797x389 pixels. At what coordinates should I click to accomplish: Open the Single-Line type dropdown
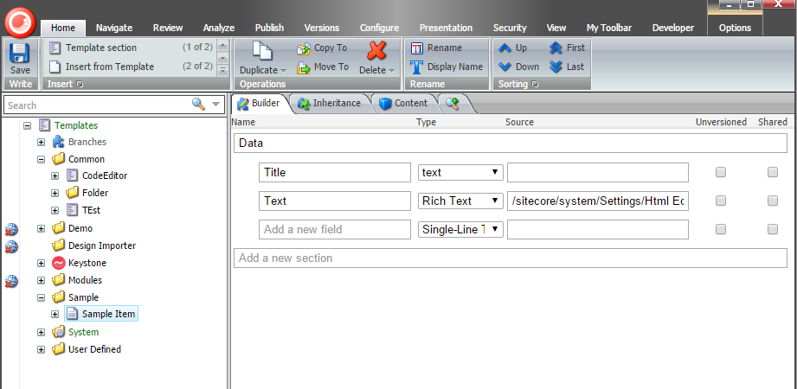click(460, 230)
